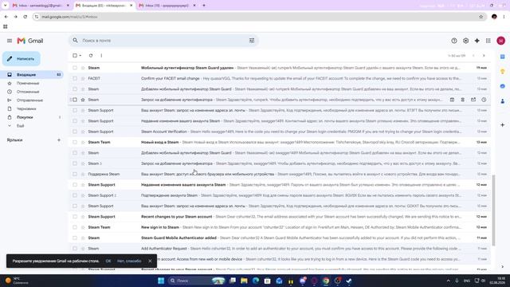Image resolution: width=510 pixels, height=287 pixels.
Task: Open the Google account avatar
Action: click(501, 41)
